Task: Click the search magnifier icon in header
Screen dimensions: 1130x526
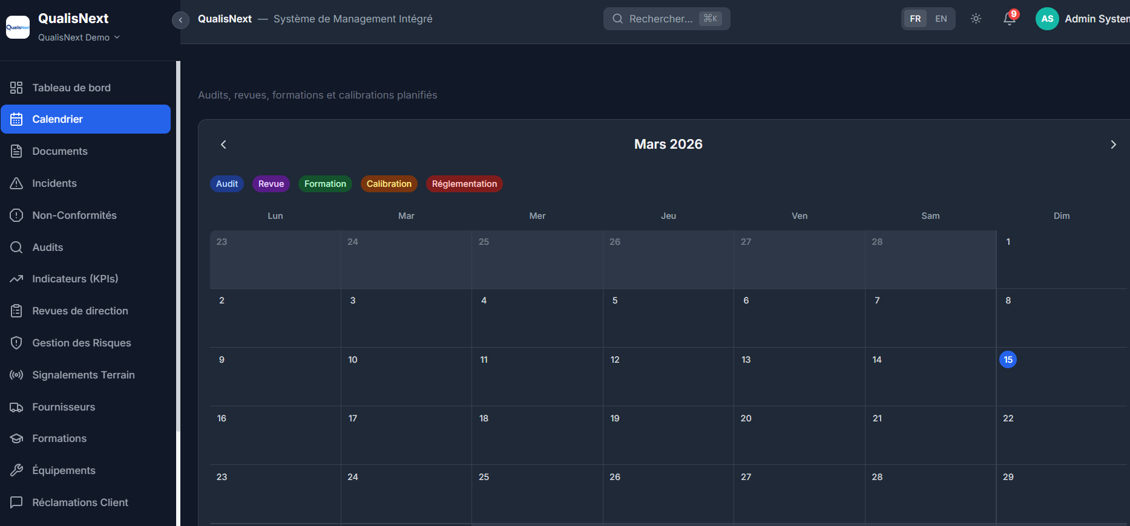Action: point(617,19)
